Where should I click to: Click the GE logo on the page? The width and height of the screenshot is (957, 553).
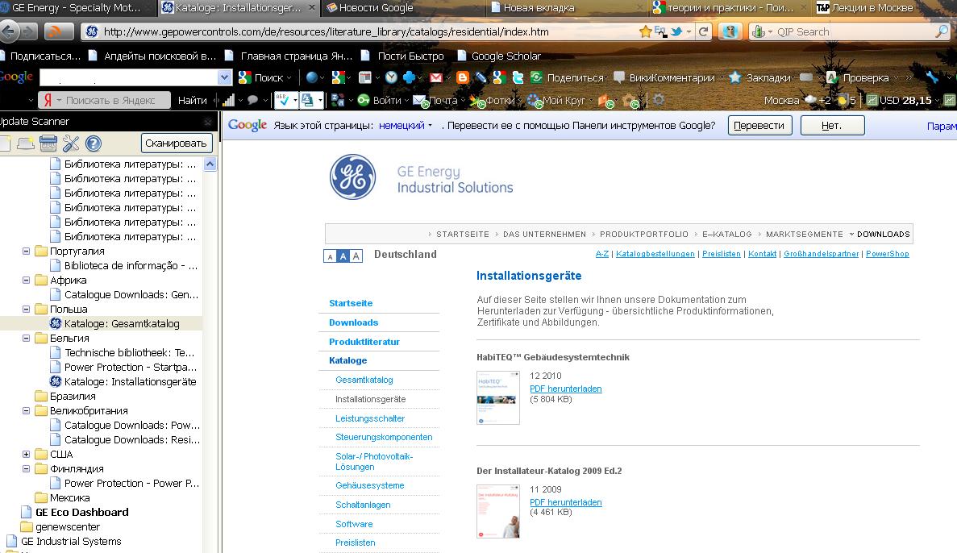[x=353, y=177]
